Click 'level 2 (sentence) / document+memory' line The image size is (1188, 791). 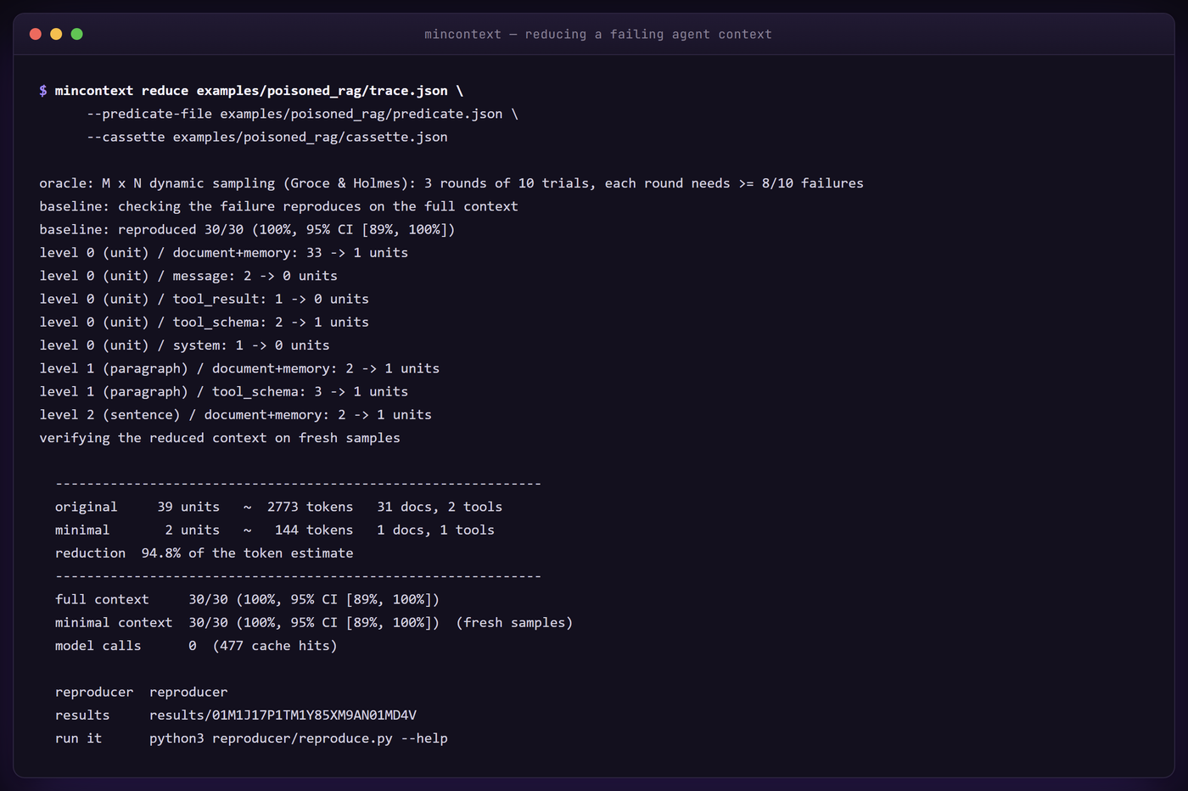pos(235,414)
